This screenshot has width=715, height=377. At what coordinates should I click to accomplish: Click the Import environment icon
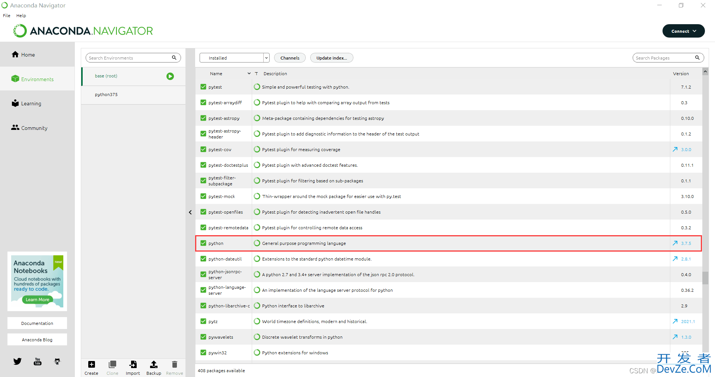tap(133, 364)
